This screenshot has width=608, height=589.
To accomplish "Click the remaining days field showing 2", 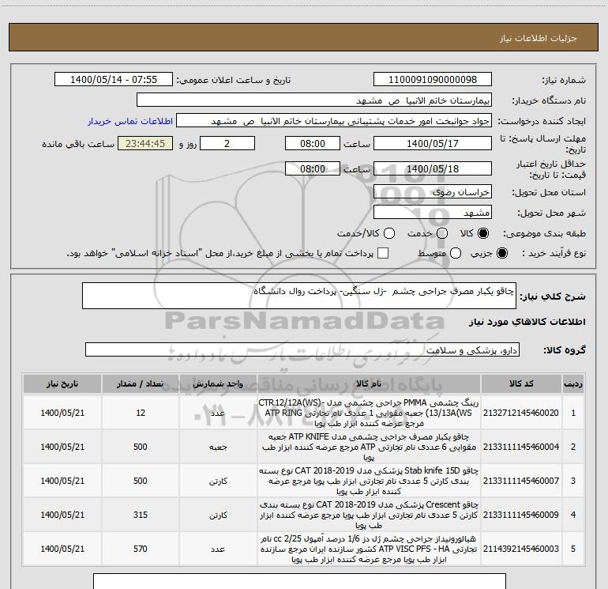I will tap(227, 143).
